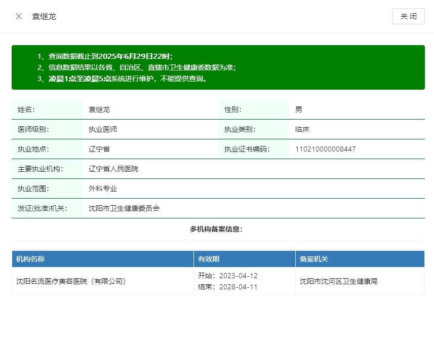Select name value 袁继龙 in table
Screen dimensions: 434x339
coord(99,109)
